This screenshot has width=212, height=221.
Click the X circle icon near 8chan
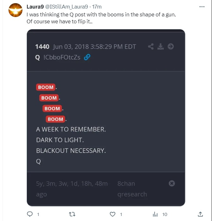pyautogui.click(x=172, y=183)
